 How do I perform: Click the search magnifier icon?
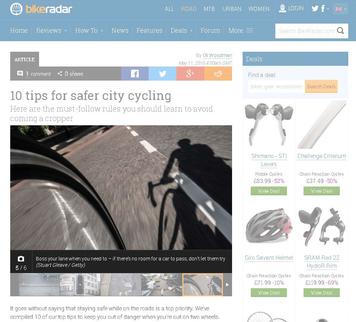click(341, 31)
